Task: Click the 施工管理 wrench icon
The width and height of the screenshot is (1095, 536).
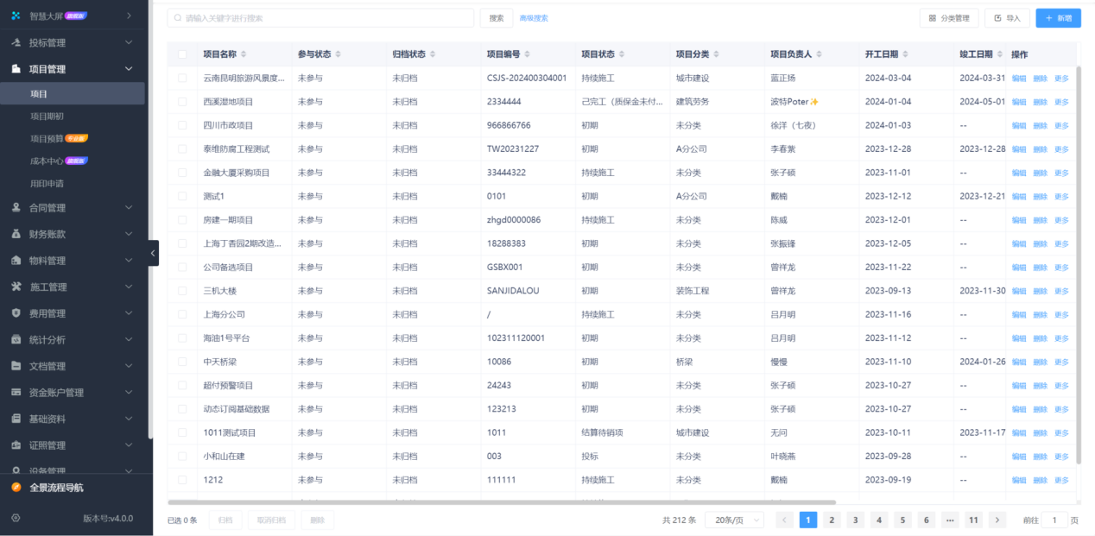Action: (17, 287)
